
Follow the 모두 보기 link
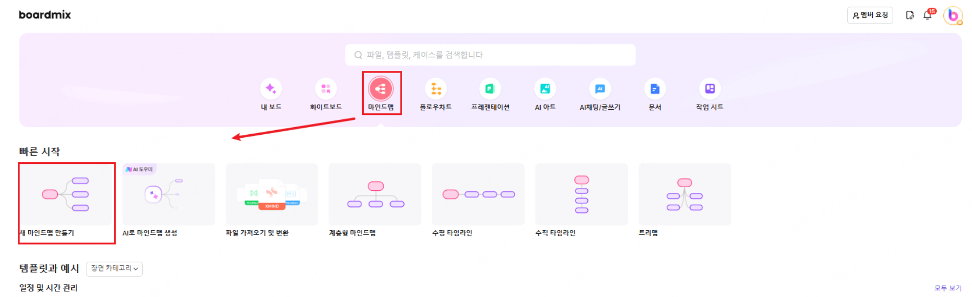point(948,288)
